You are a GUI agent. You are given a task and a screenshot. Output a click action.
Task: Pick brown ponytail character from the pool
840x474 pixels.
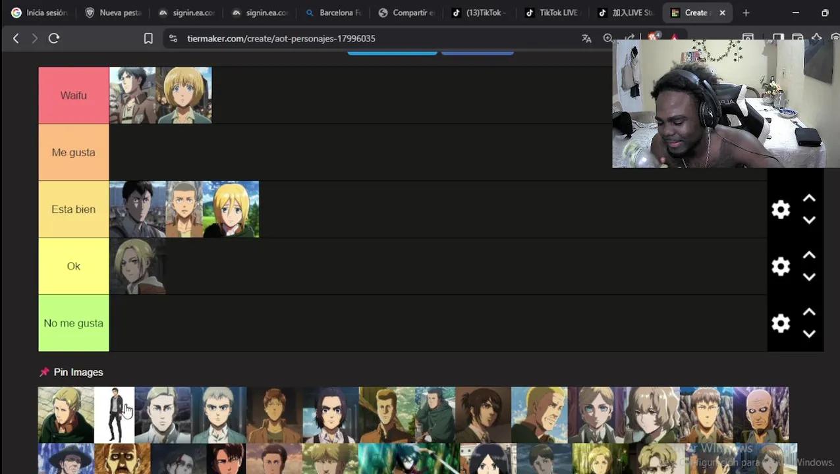pyautogui.click(x=483, y=415)
